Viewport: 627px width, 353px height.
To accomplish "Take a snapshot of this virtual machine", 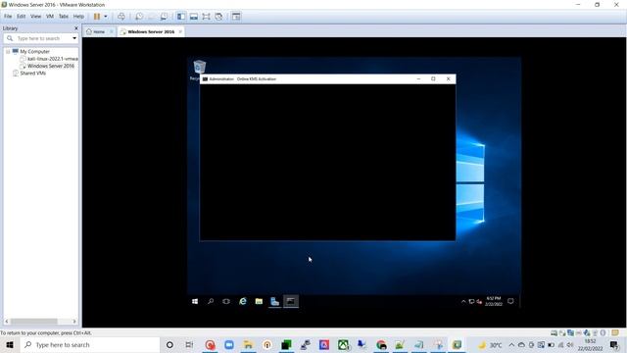I will point(139,17).
